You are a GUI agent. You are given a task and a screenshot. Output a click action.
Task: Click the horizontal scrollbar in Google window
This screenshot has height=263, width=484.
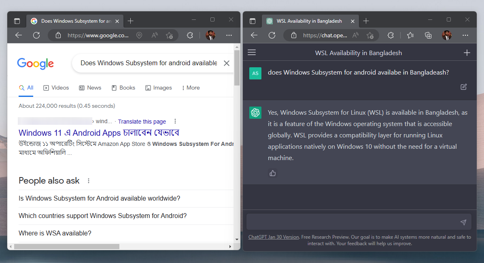(x=67, y=246)
